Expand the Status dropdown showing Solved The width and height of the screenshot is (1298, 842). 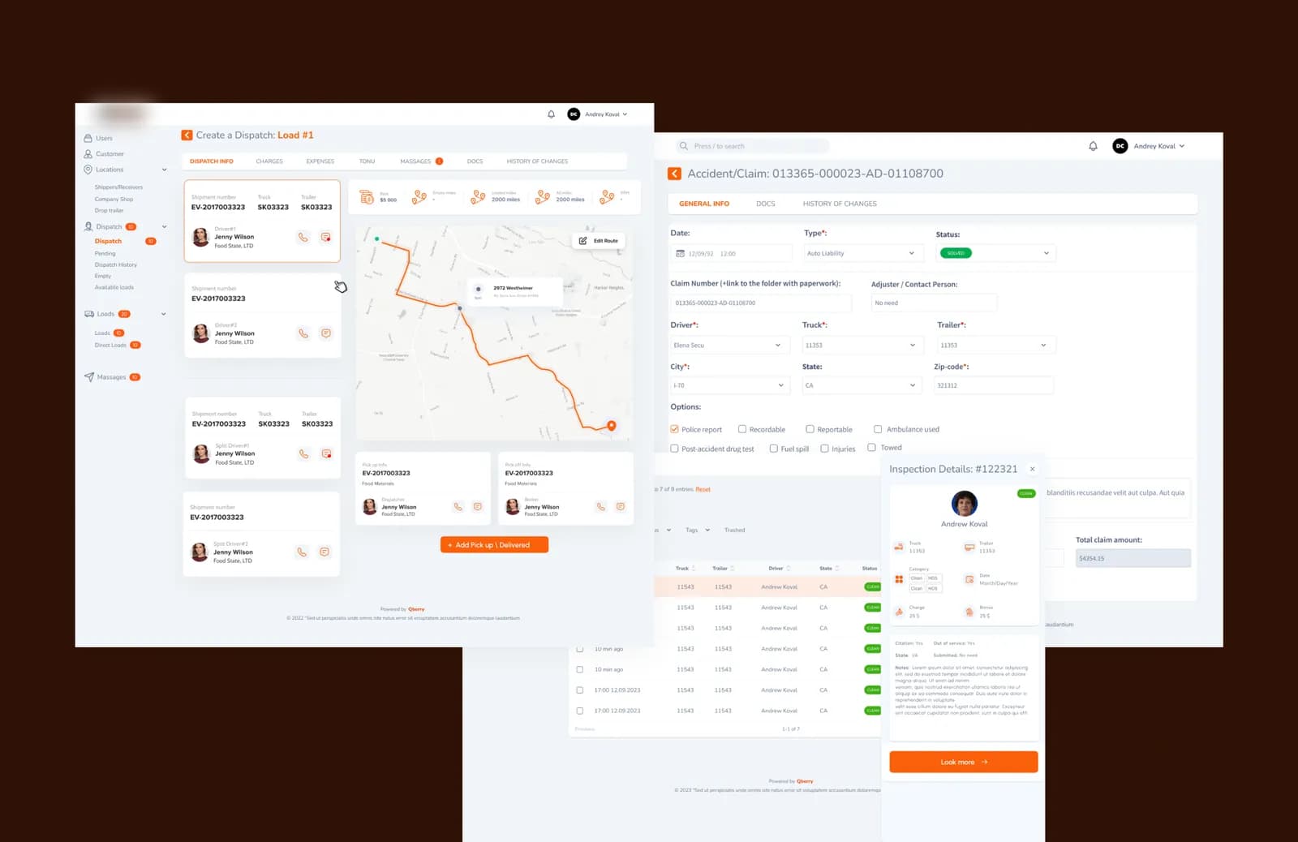(x=995, y=253)
